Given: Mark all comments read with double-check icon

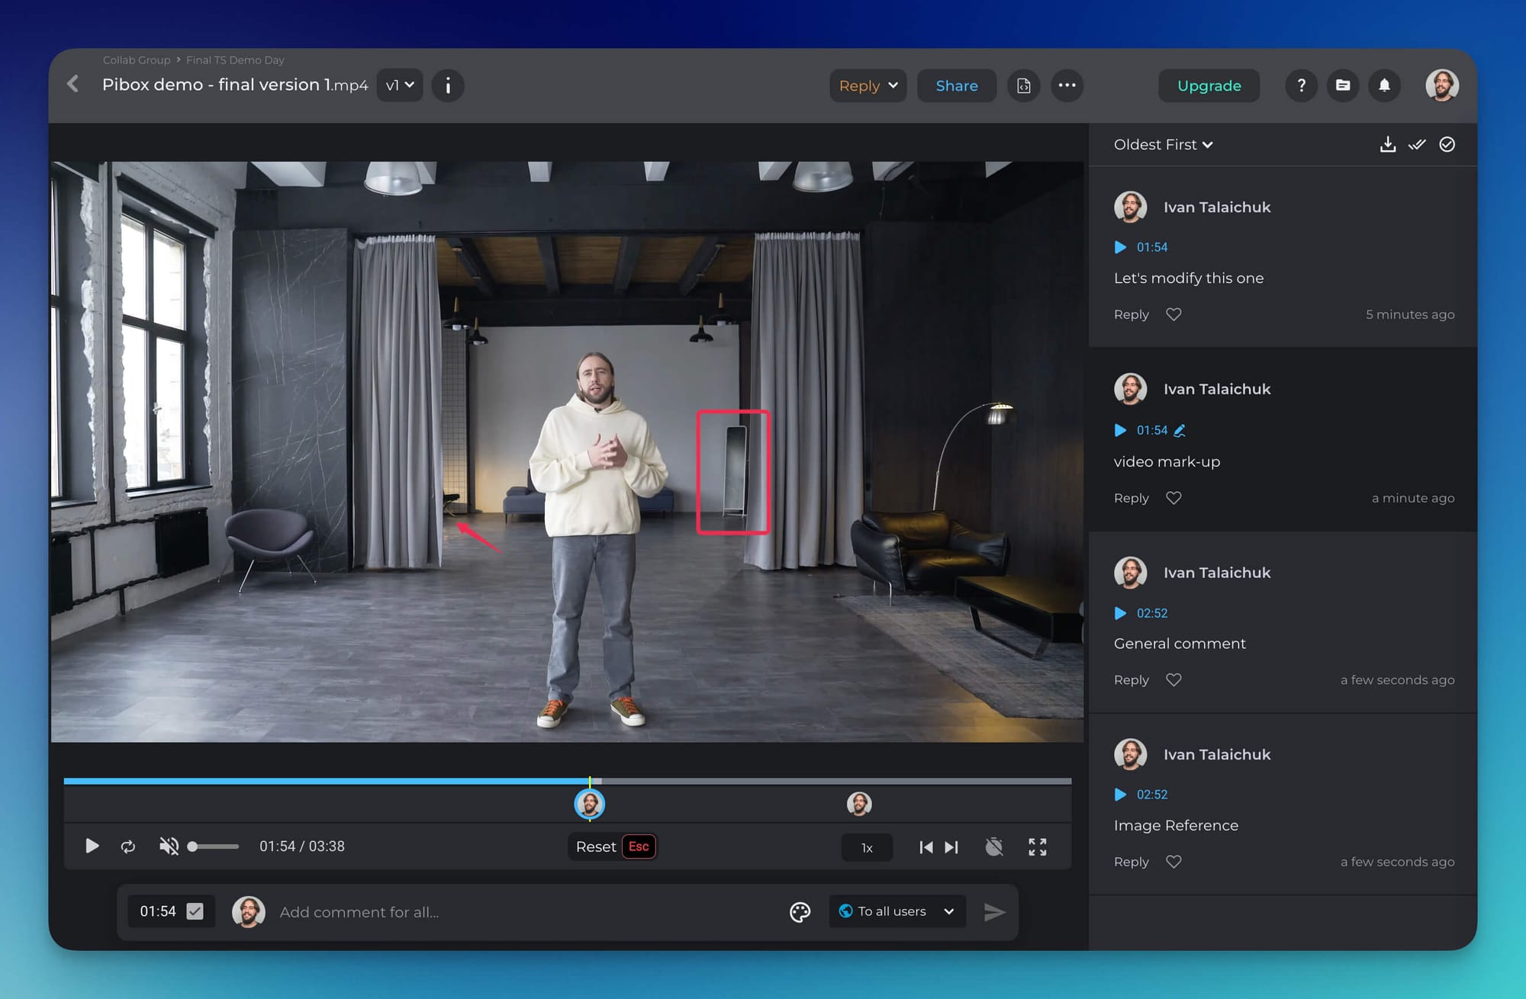Looking at the screenshot, I should tap(1417, 144).
